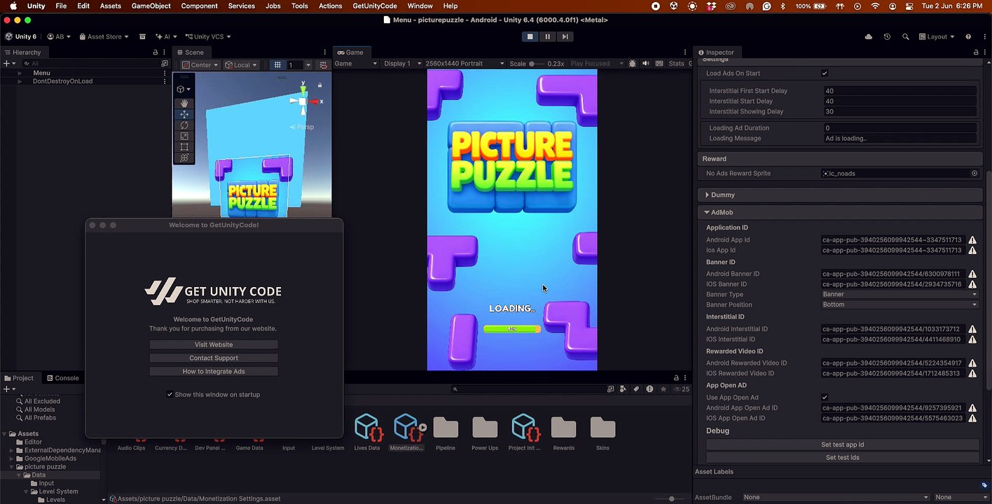Toggle Game view keyboard shortcuts icon
Screen dimensions: 992x504
[x=659, y=64]
